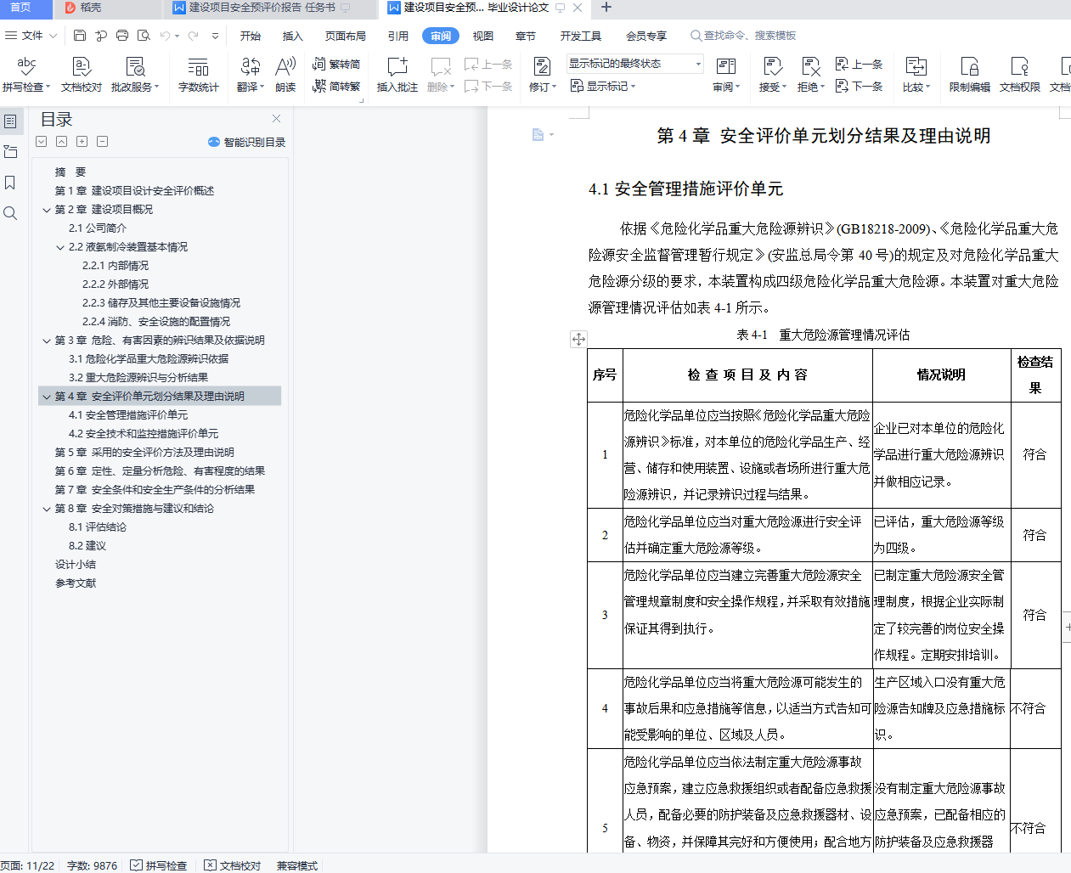This screenshot has height=873, width=1071.
Task: Click the Undo arrow icon
Action: (165, 36)
